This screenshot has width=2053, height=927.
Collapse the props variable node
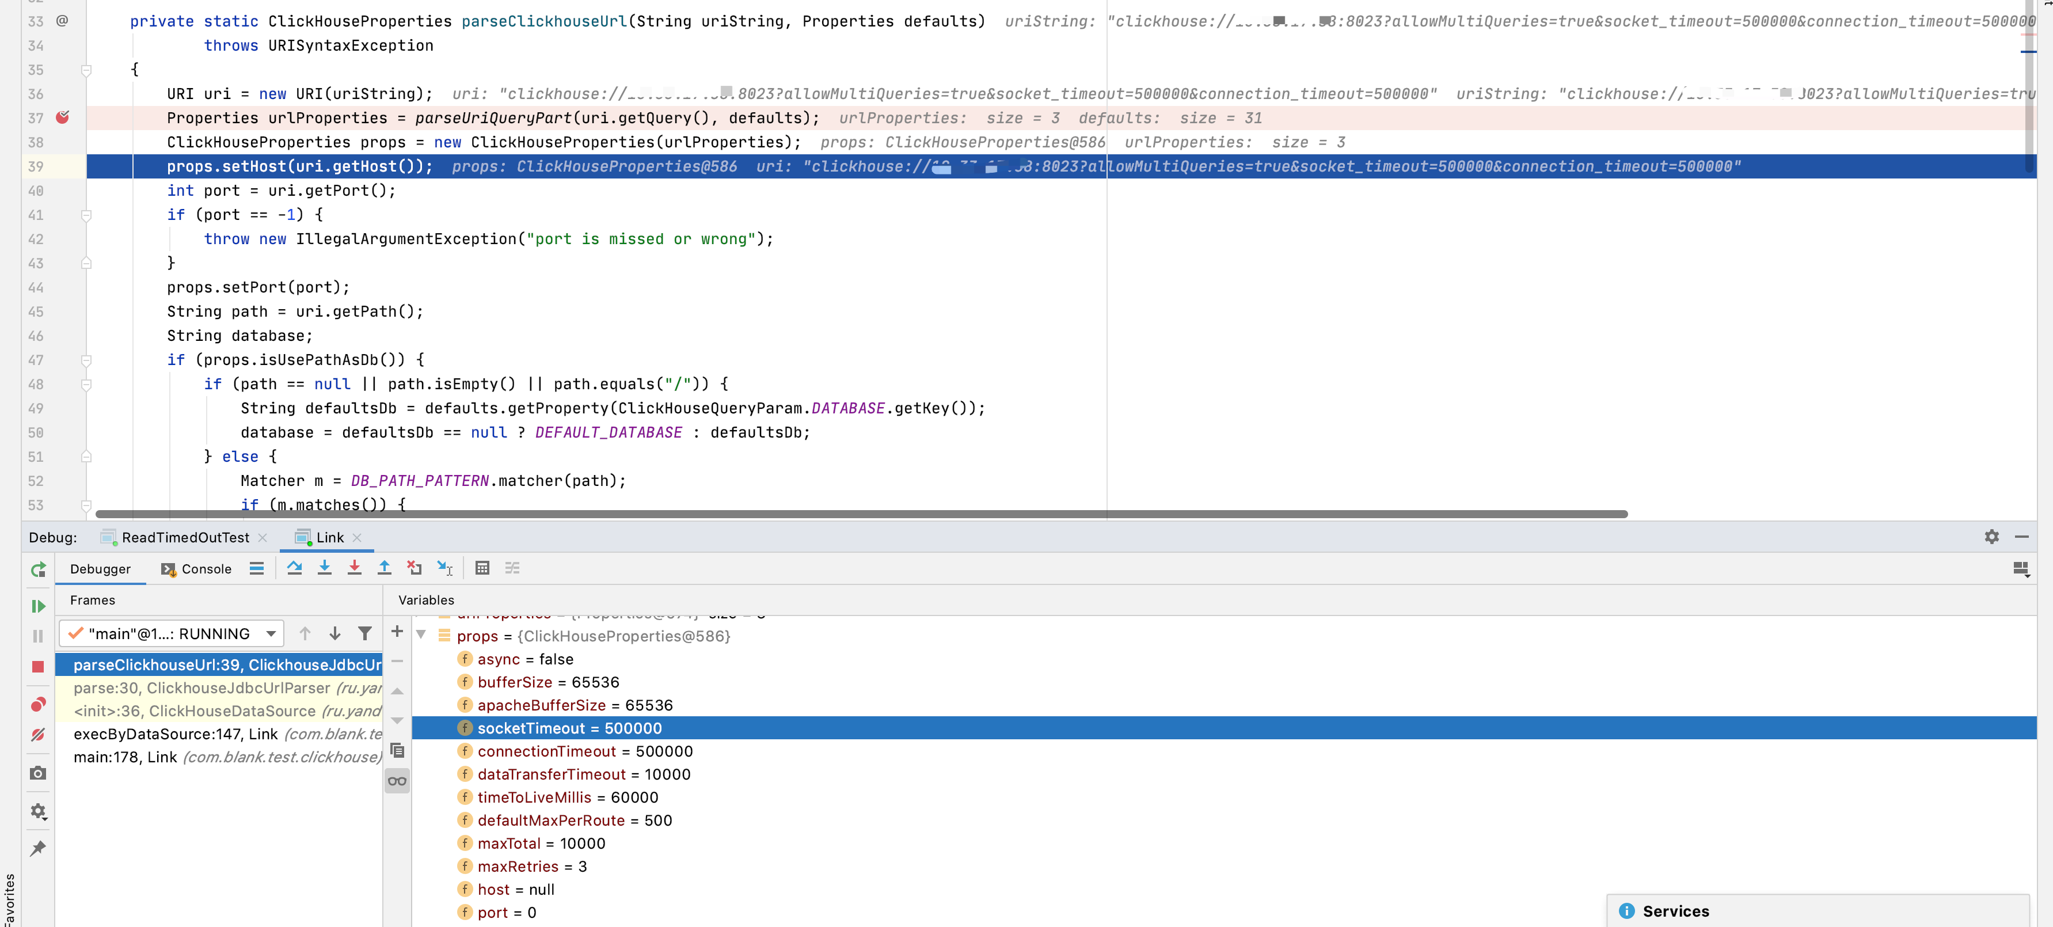coord(421,635)
